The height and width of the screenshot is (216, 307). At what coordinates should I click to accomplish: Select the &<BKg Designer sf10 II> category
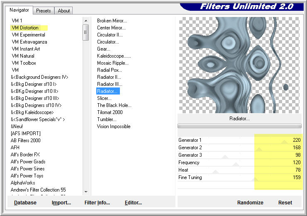pyautogui.click(x=34, y=91)
